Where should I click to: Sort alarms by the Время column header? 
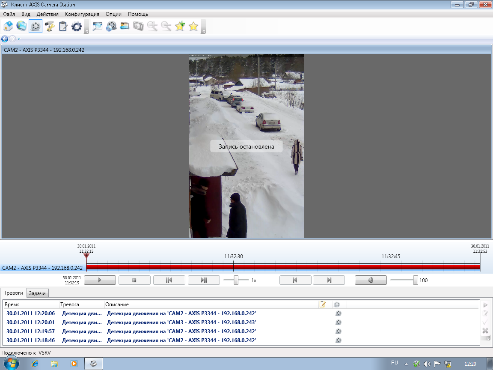[x=12, y=304]
